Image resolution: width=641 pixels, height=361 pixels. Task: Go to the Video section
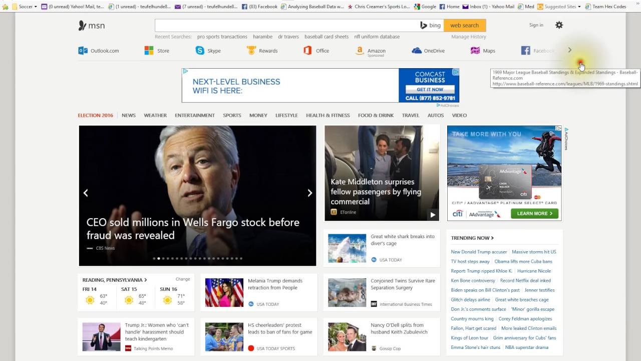click(459, 115)
